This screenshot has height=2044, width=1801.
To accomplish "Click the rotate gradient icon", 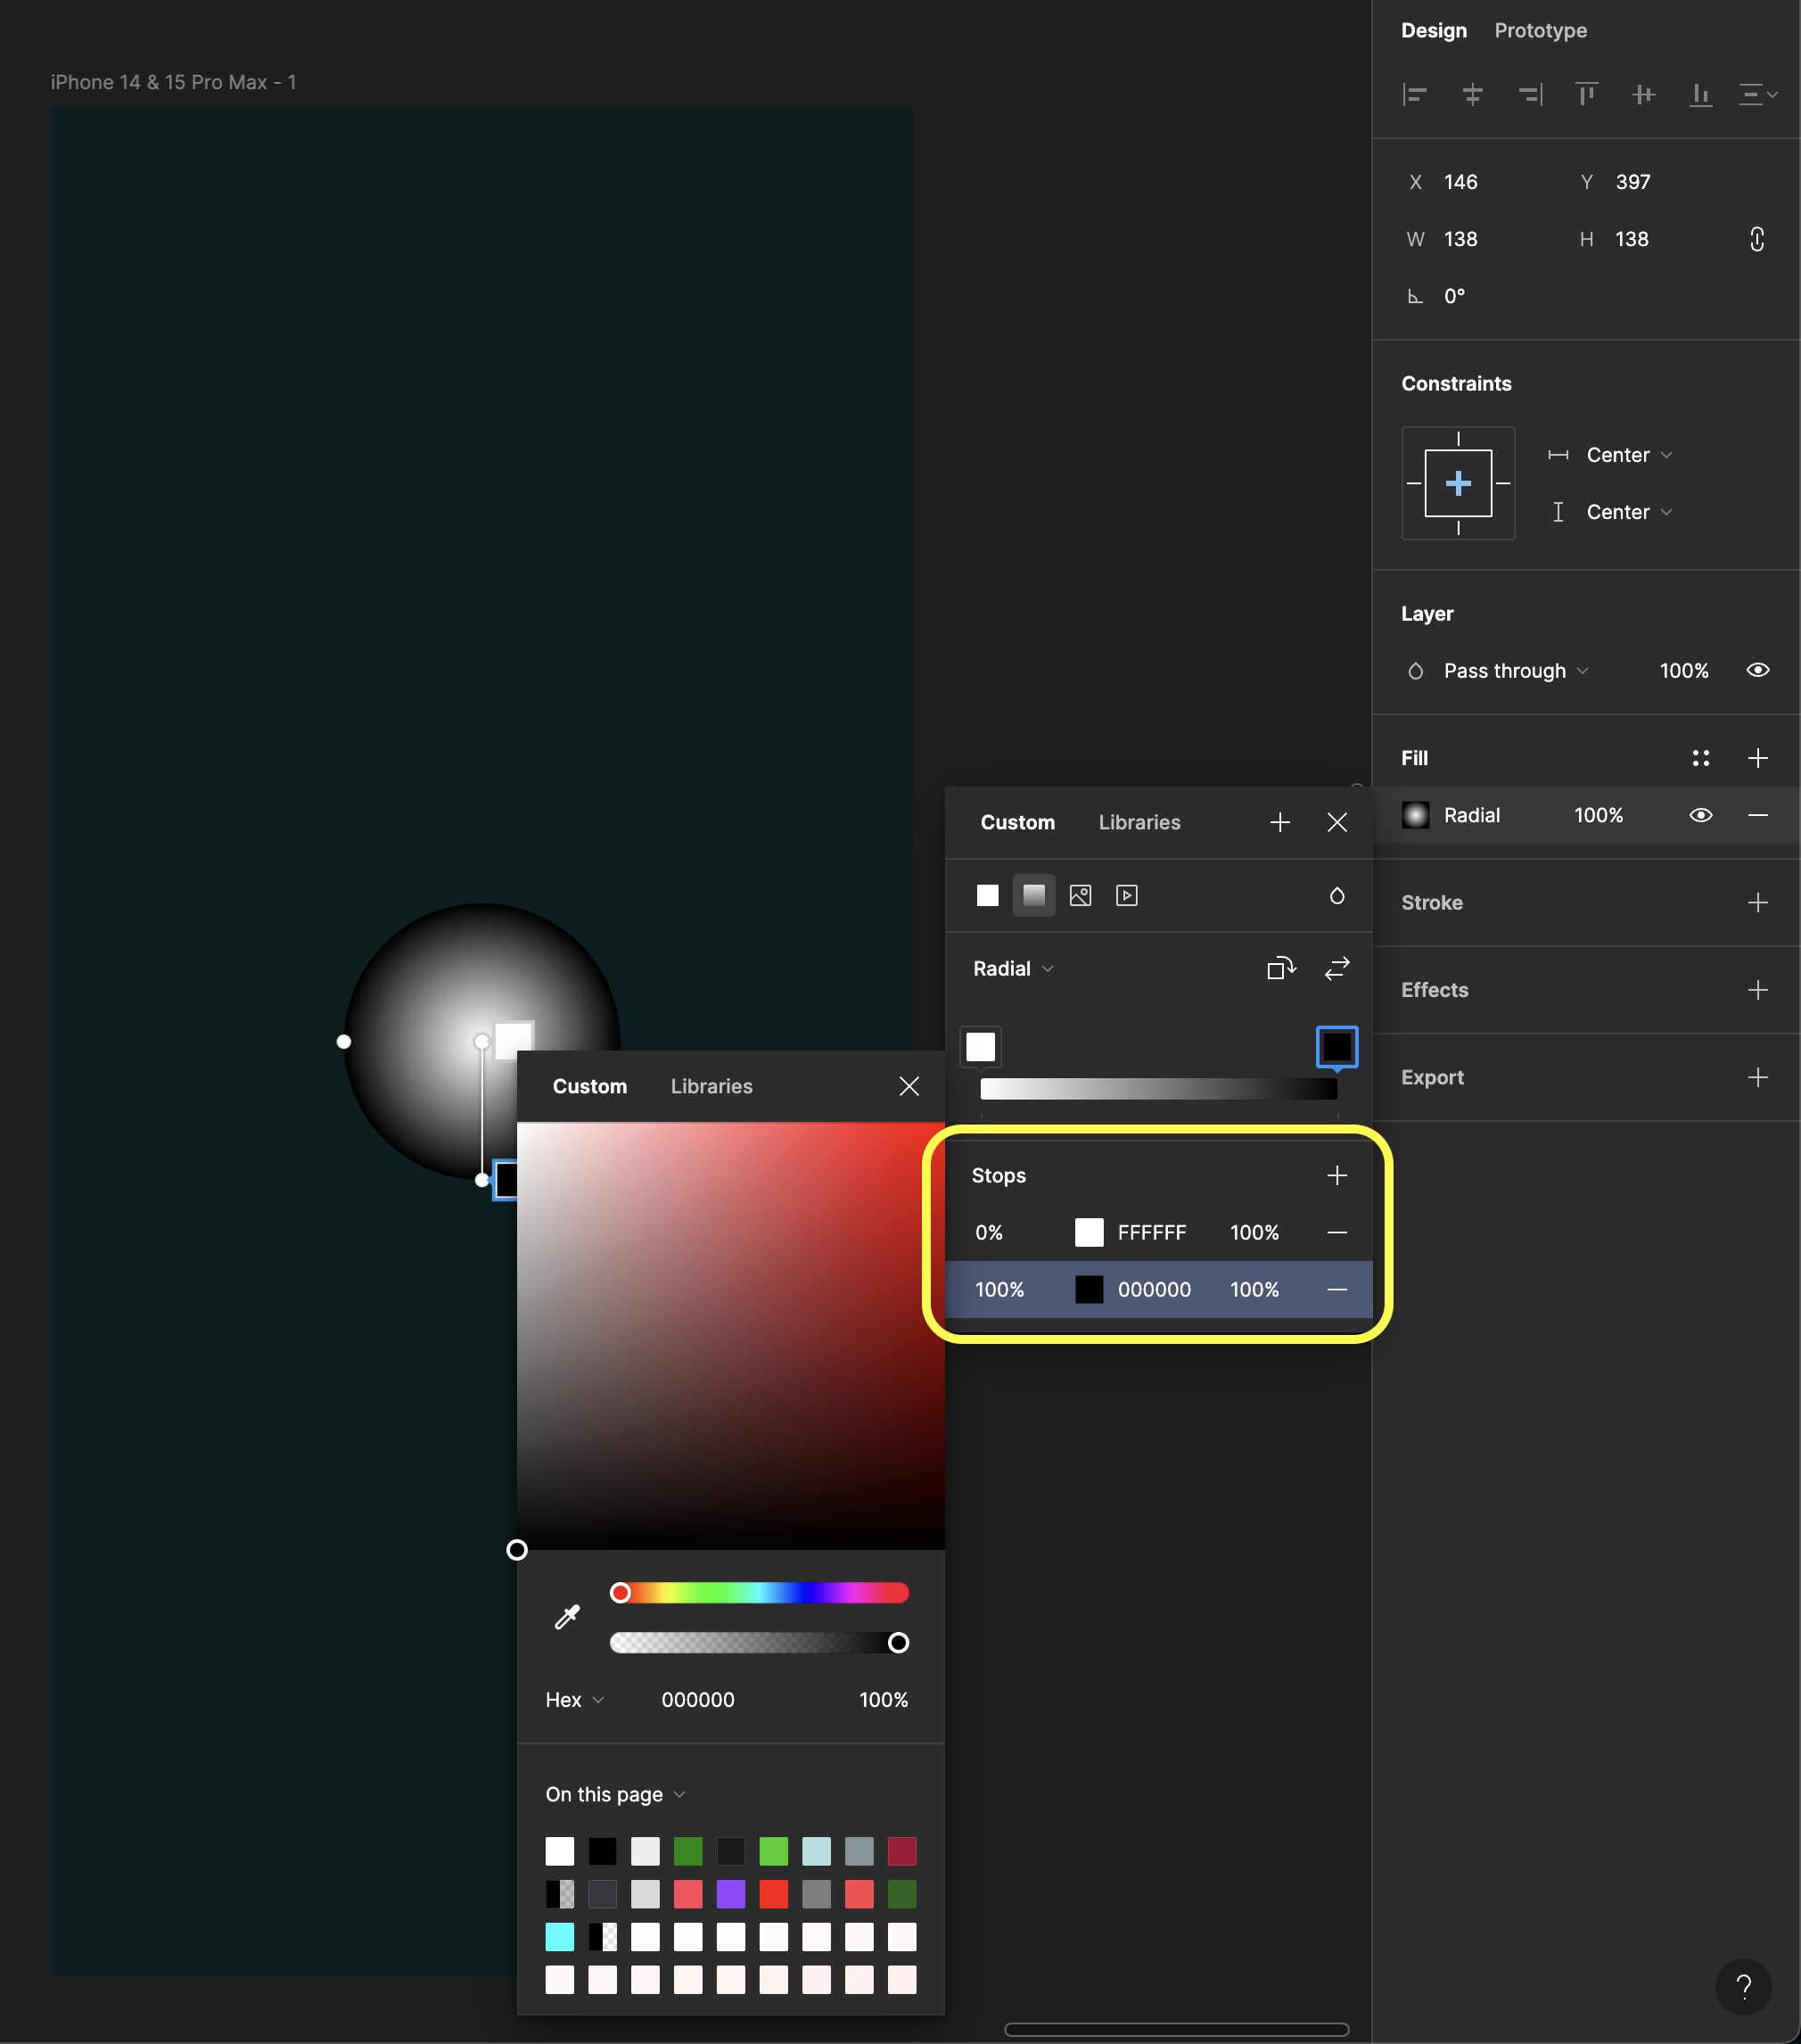I will pos(1280,968).
